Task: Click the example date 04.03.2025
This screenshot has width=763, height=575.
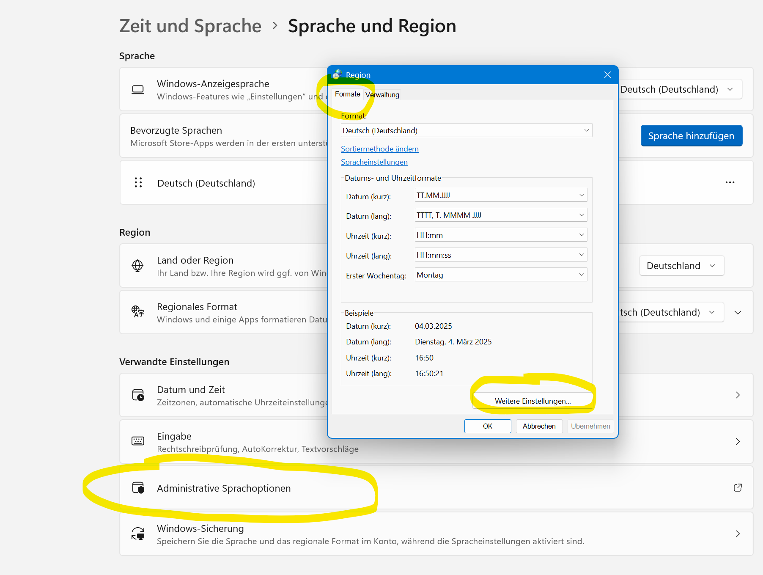Action: [x=434, y=326]
